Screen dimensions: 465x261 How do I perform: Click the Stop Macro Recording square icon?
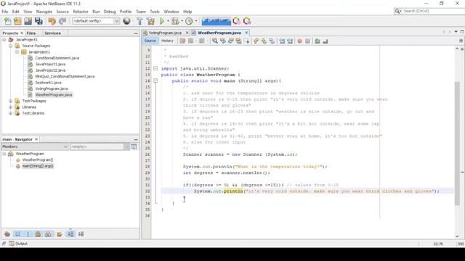tap(307, 41)
